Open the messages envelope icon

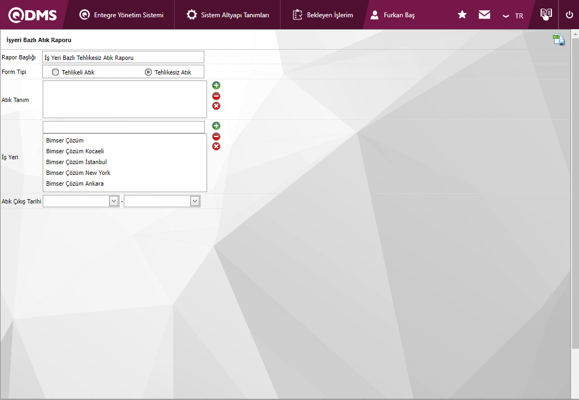click(x=484, y=15)
